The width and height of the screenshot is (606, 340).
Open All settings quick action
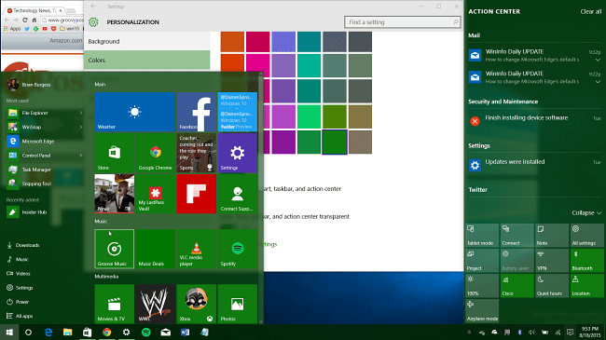pos(587,235)
